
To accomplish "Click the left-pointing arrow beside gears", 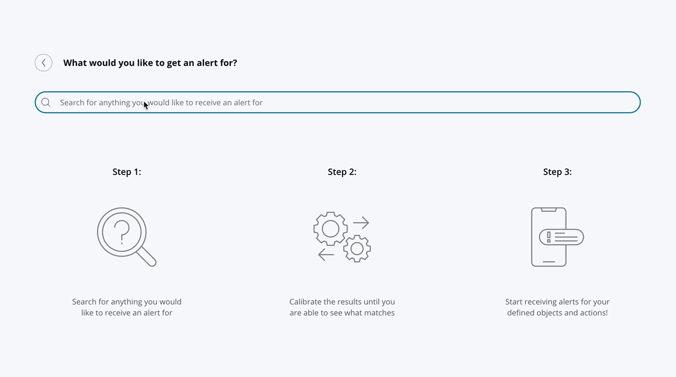I will click(326, 254).
